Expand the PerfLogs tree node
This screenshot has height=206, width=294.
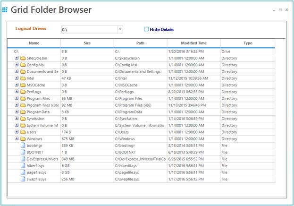(17, 92)
